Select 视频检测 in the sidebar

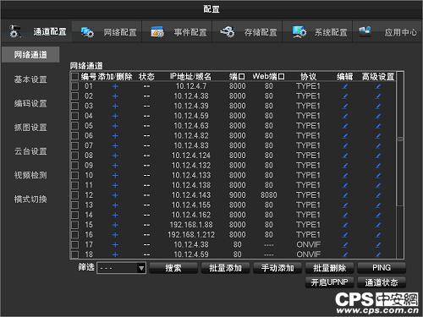(30, 175)
